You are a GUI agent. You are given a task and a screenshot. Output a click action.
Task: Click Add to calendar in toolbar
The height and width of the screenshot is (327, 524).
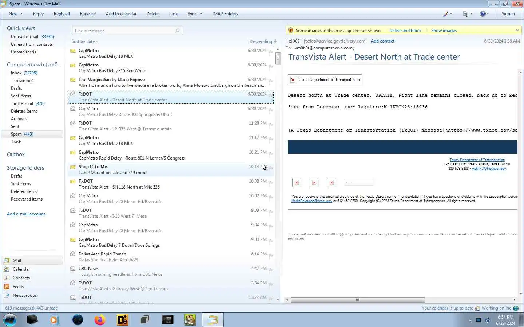(121, 14)
